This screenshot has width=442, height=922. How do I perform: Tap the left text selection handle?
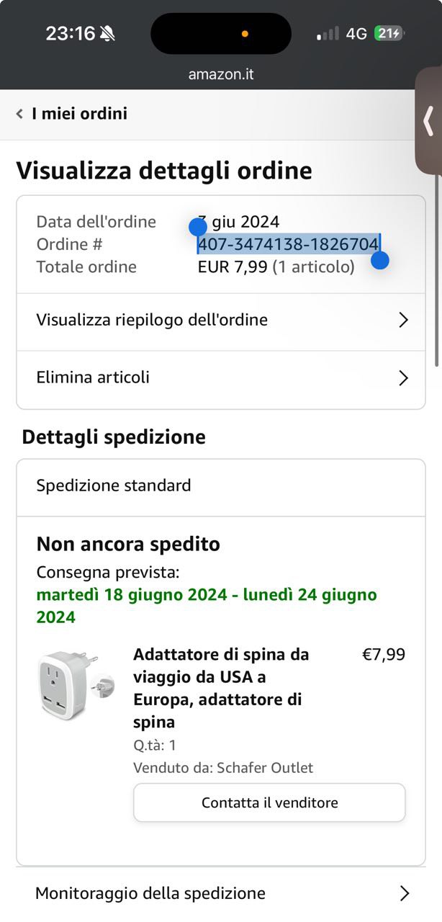198,228
